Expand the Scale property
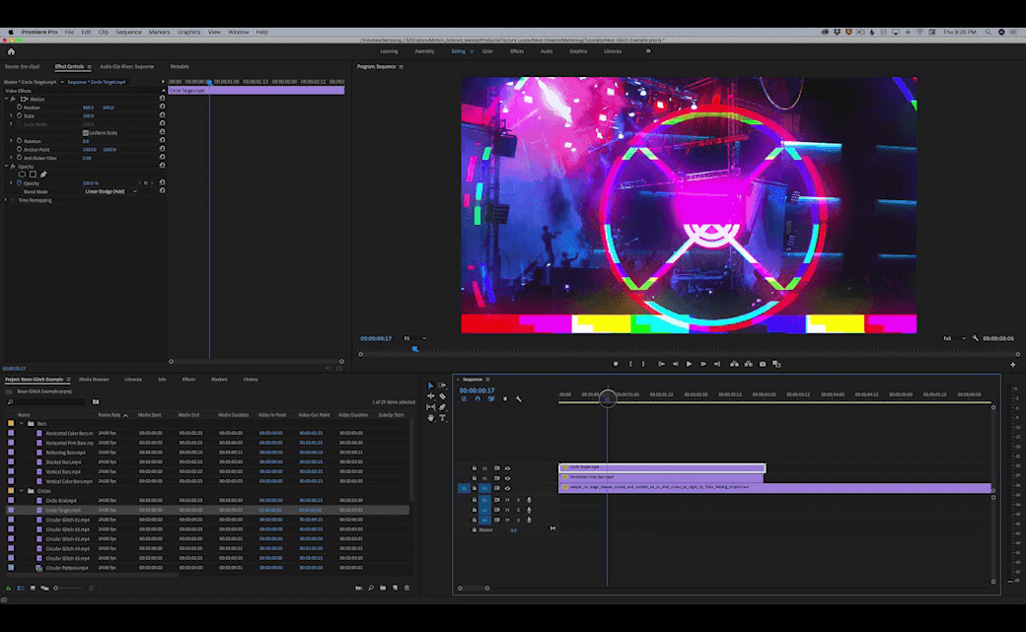The width and height of the screenshot is (1026, 632). click(11, 115)
